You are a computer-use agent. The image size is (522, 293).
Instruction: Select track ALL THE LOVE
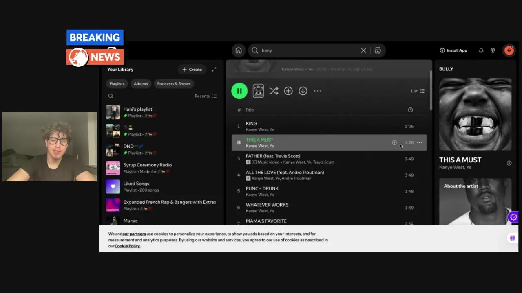coord(329,175)
